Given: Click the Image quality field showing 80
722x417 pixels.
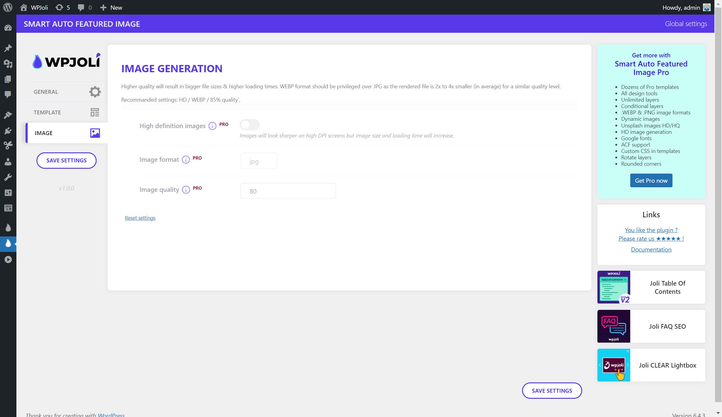Looking at the screenshot, I should pyautogui.click(x=288, y=191).
